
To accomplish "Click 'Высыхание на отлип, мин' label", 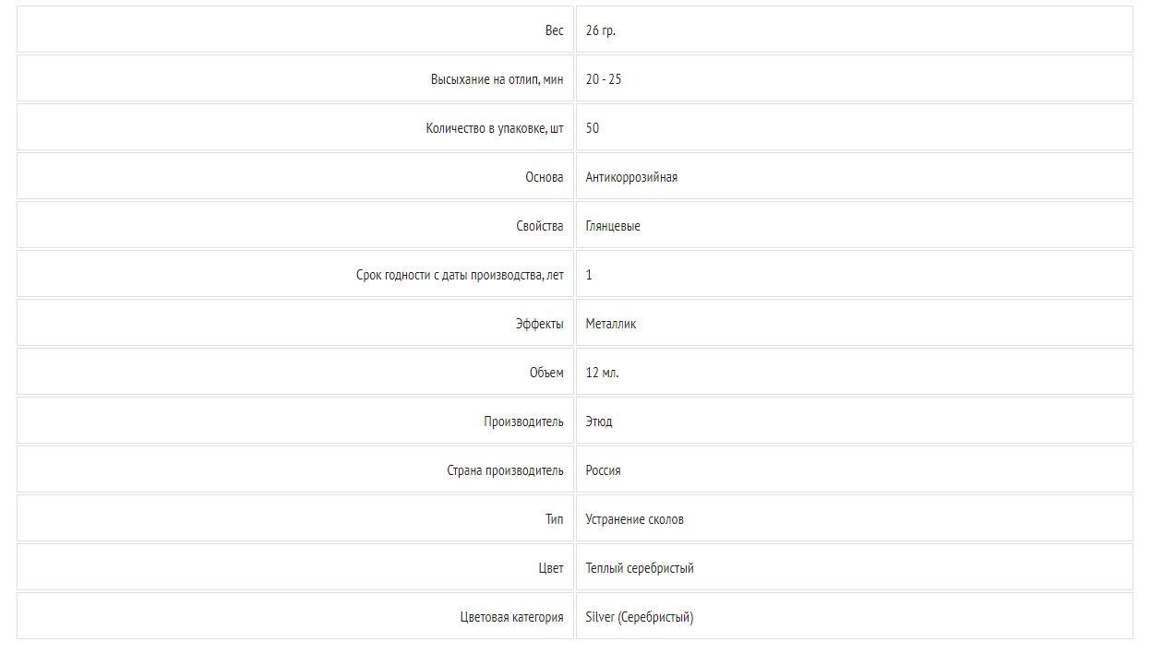I will (497, 79).
